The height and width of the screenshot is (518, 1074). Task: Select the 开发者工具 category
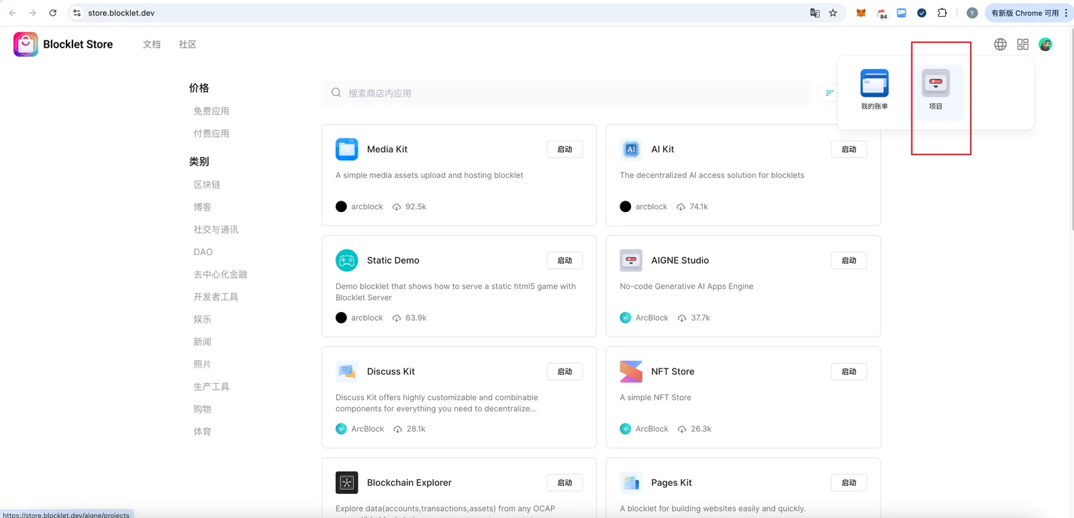tap(216, 297)
